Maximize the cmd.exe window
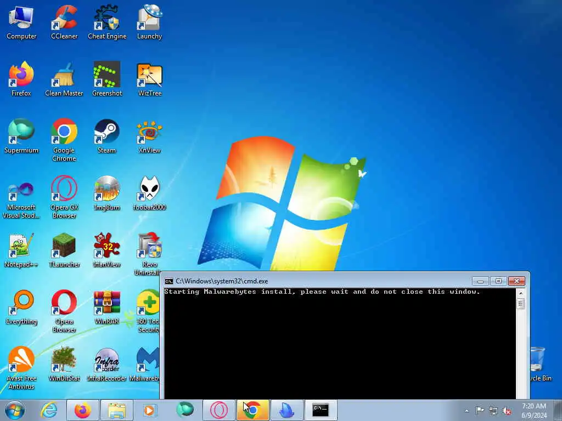The height and width of the screenshot is (421, 562). pyautogui.click(x=498, y=281)
